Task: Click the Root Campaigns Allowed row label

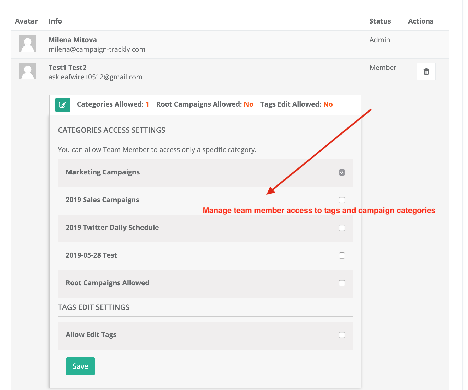Action: [107, 283]
